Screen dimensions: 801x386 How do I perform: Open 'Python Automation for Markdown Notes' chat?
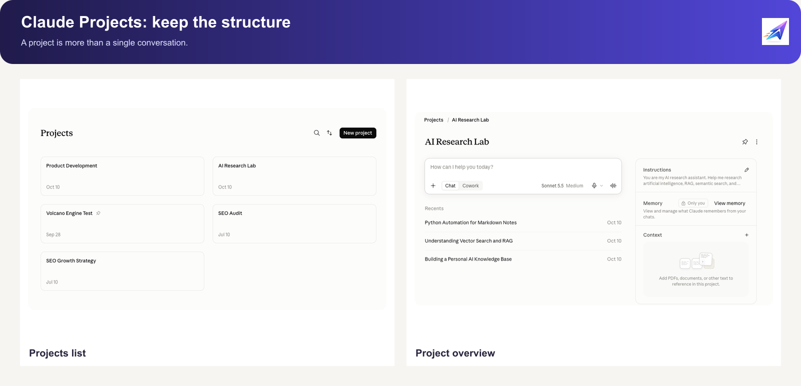point(523,222)
